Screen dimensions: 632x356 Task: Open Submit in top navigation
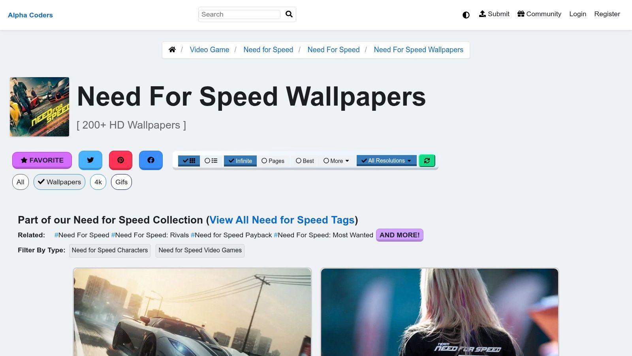(x=494, y=14)
